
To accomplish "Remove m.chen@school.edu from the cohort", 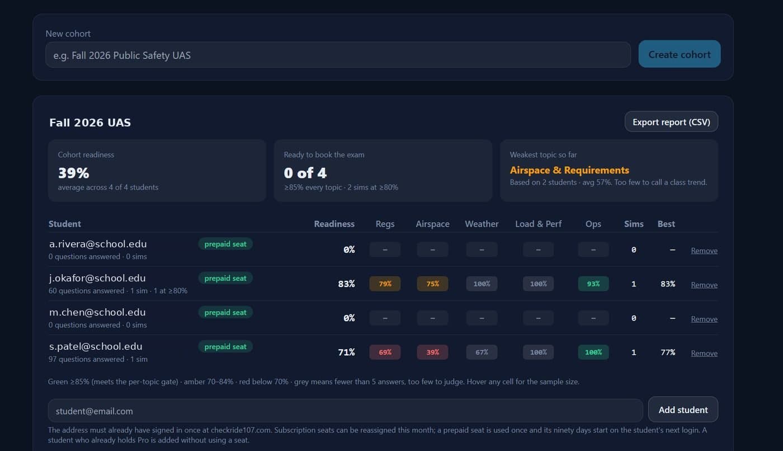I will tap(704, 319).
